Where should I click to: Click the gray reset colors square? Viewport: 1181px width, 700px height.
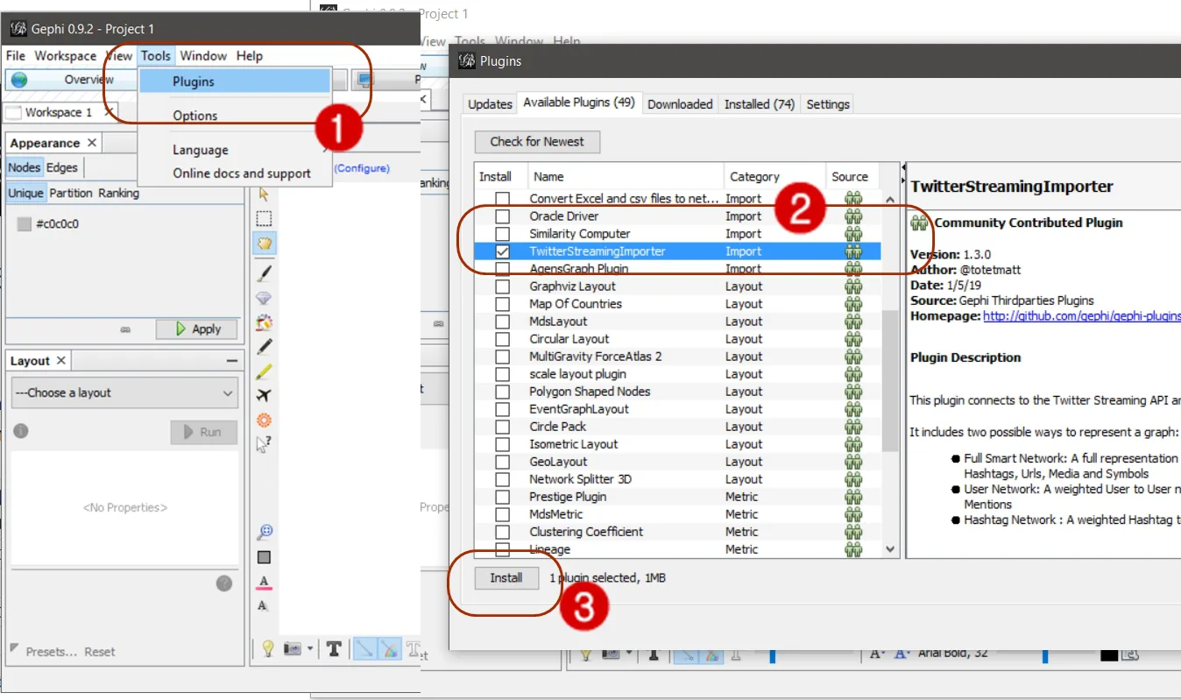264,557
